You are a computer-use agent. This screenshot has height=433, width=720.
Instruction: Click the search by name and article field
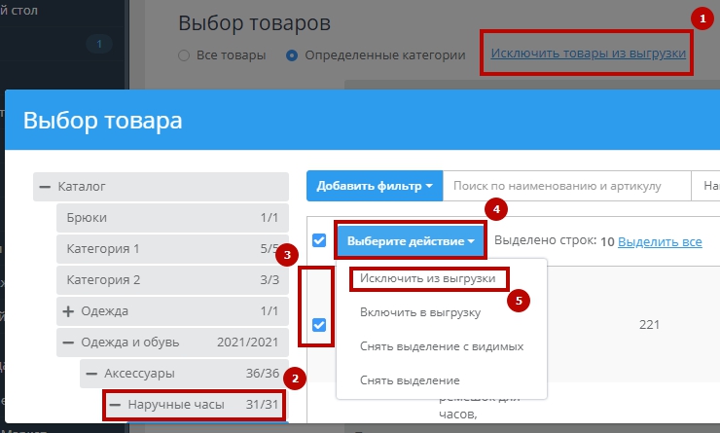pos(564,185)
